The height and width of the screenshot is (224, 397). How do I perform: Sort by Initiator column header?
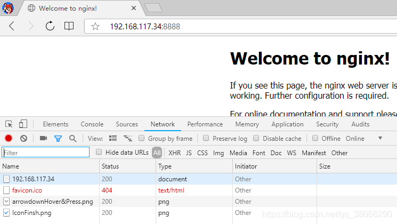pyautogui.click(x=275, y=166)
